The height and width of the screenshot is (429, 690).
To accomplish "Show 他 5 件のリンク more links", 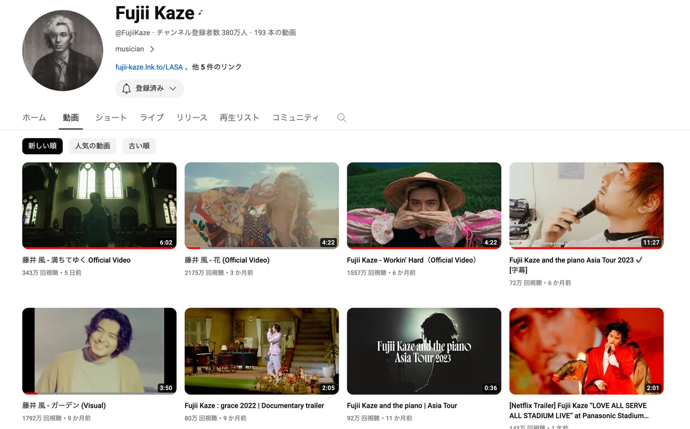I will (217, 67).
